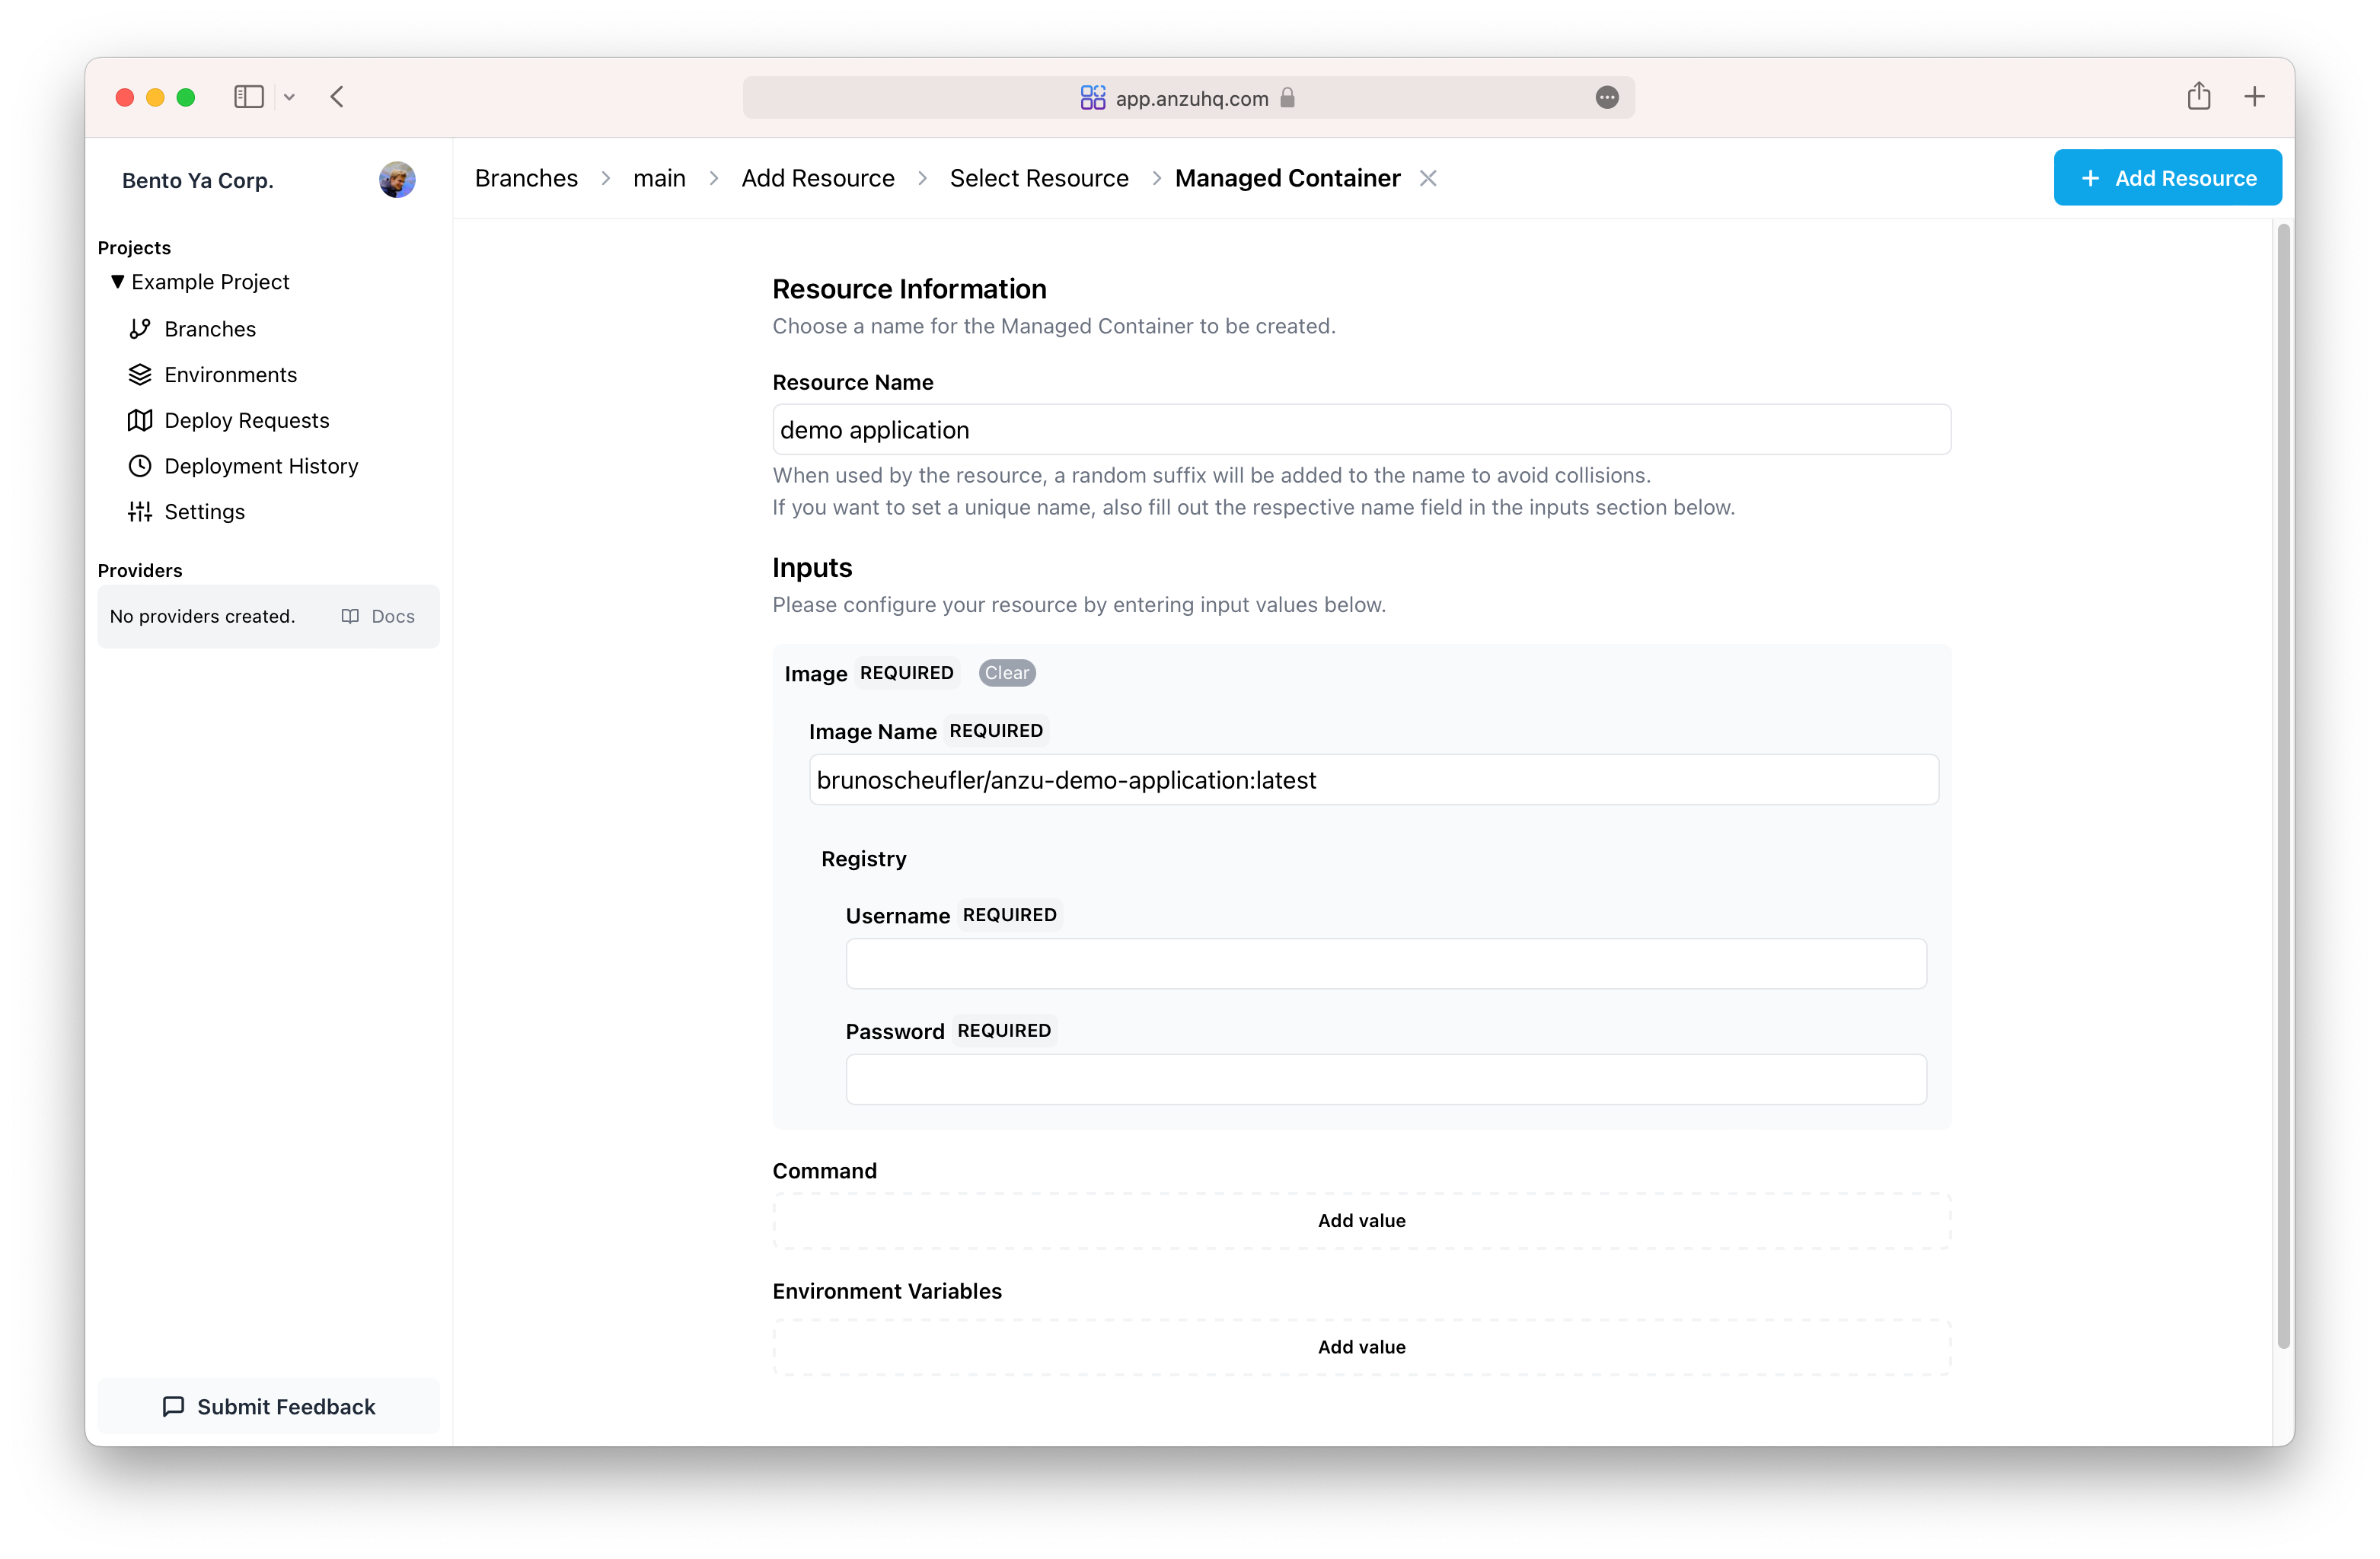Click the site extensions icon in address bar

1092,98
